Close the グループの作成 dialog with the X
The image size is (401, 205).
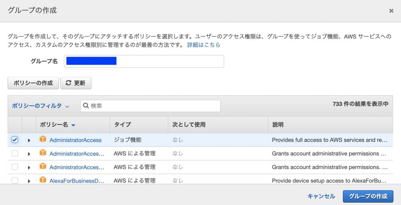click(x=391, y=11)
